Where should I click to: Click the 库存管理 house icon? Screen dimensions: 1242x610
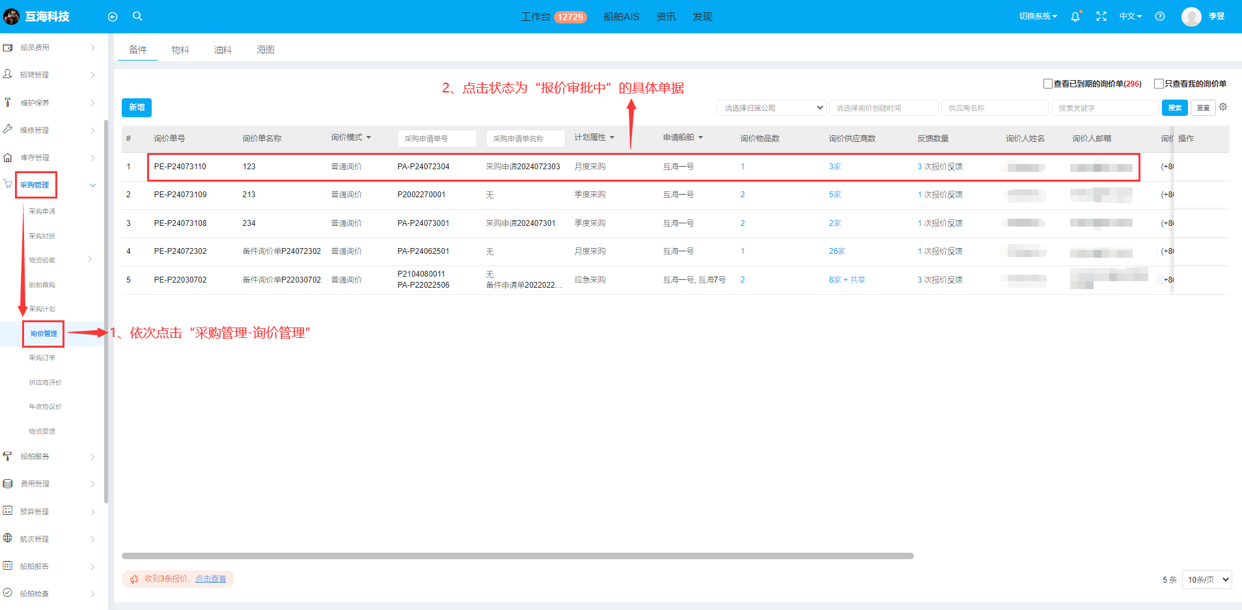coord(8,158)
